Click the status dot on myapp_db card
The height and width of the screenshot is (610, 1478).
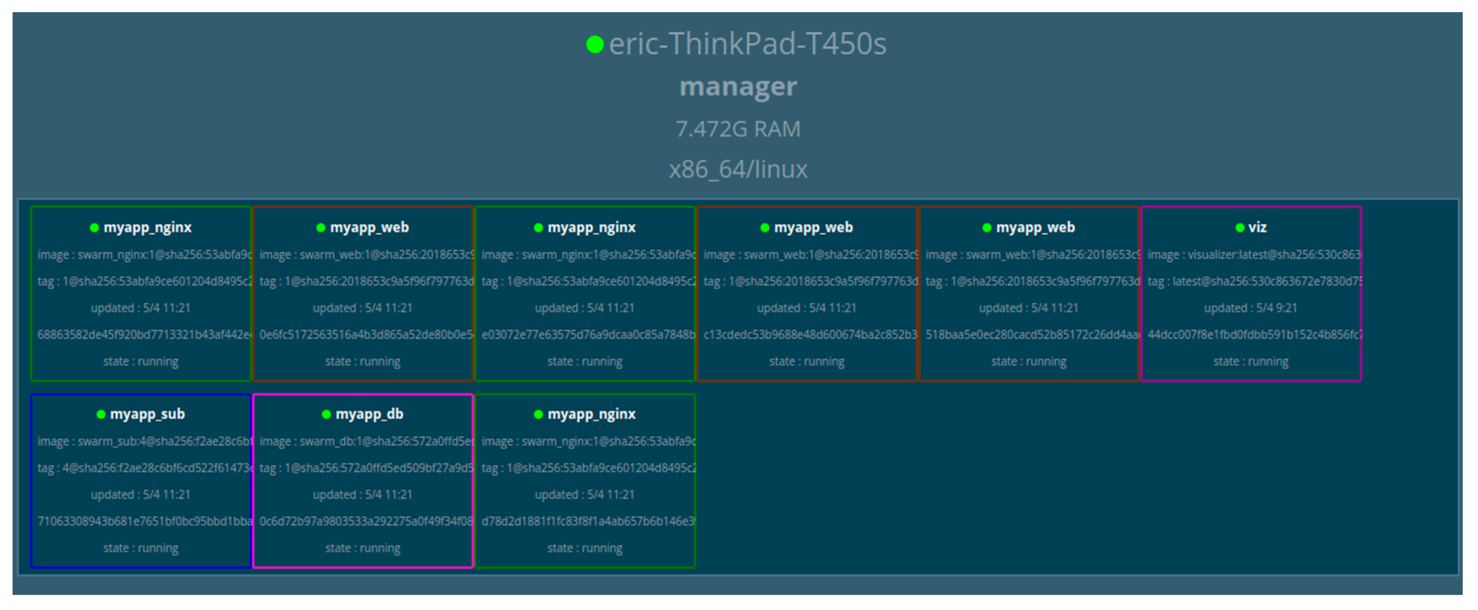point(326,414)
